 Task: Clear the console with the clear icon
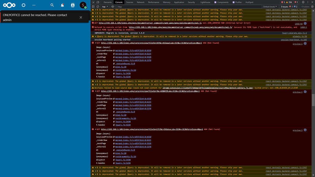coord(98,6)
